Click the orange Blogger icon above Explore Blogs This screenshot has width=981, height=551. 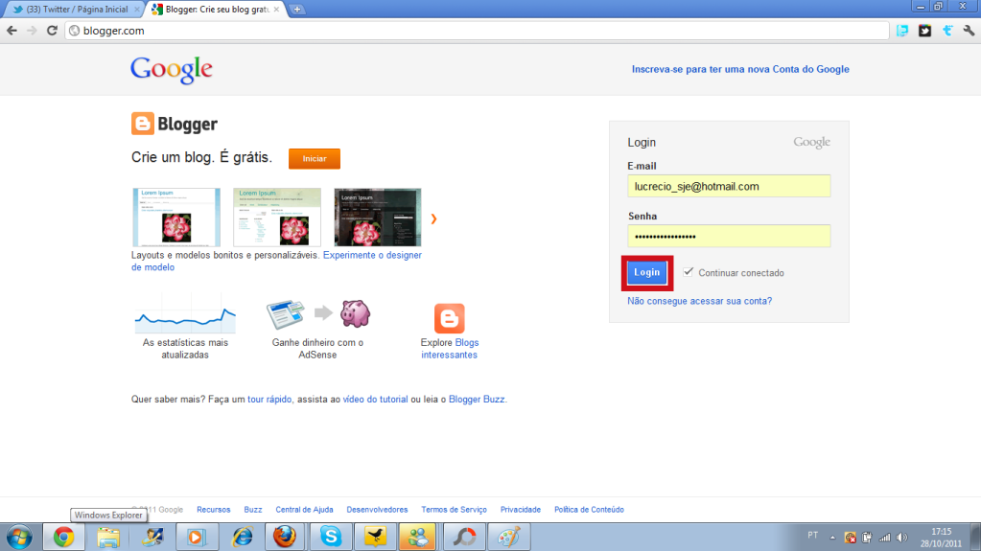tap(449, 318)
